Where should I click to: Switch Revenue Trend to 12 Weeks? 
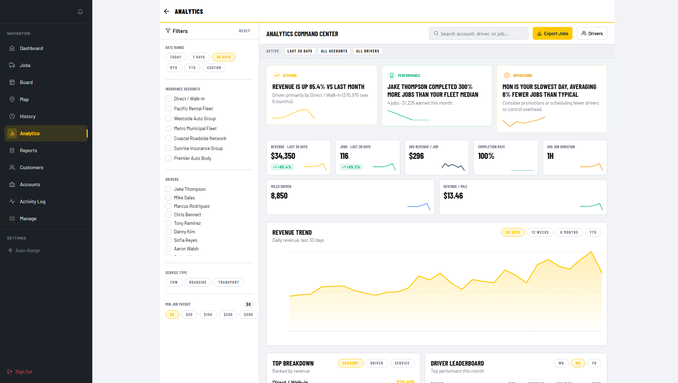point(540,232)
